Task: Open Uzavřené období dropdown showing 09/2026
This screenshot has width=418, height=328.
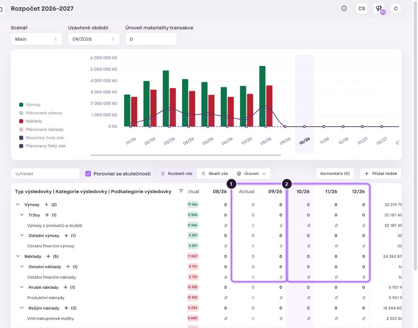Action: [x=94, y=39]
